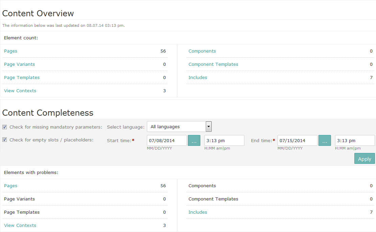Focus the End time hour field

tap(355, 140)
